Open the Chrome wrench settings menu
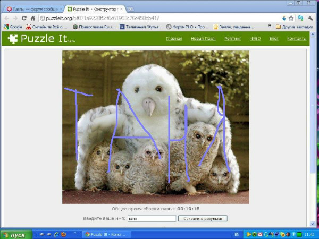 coord(310,18)
